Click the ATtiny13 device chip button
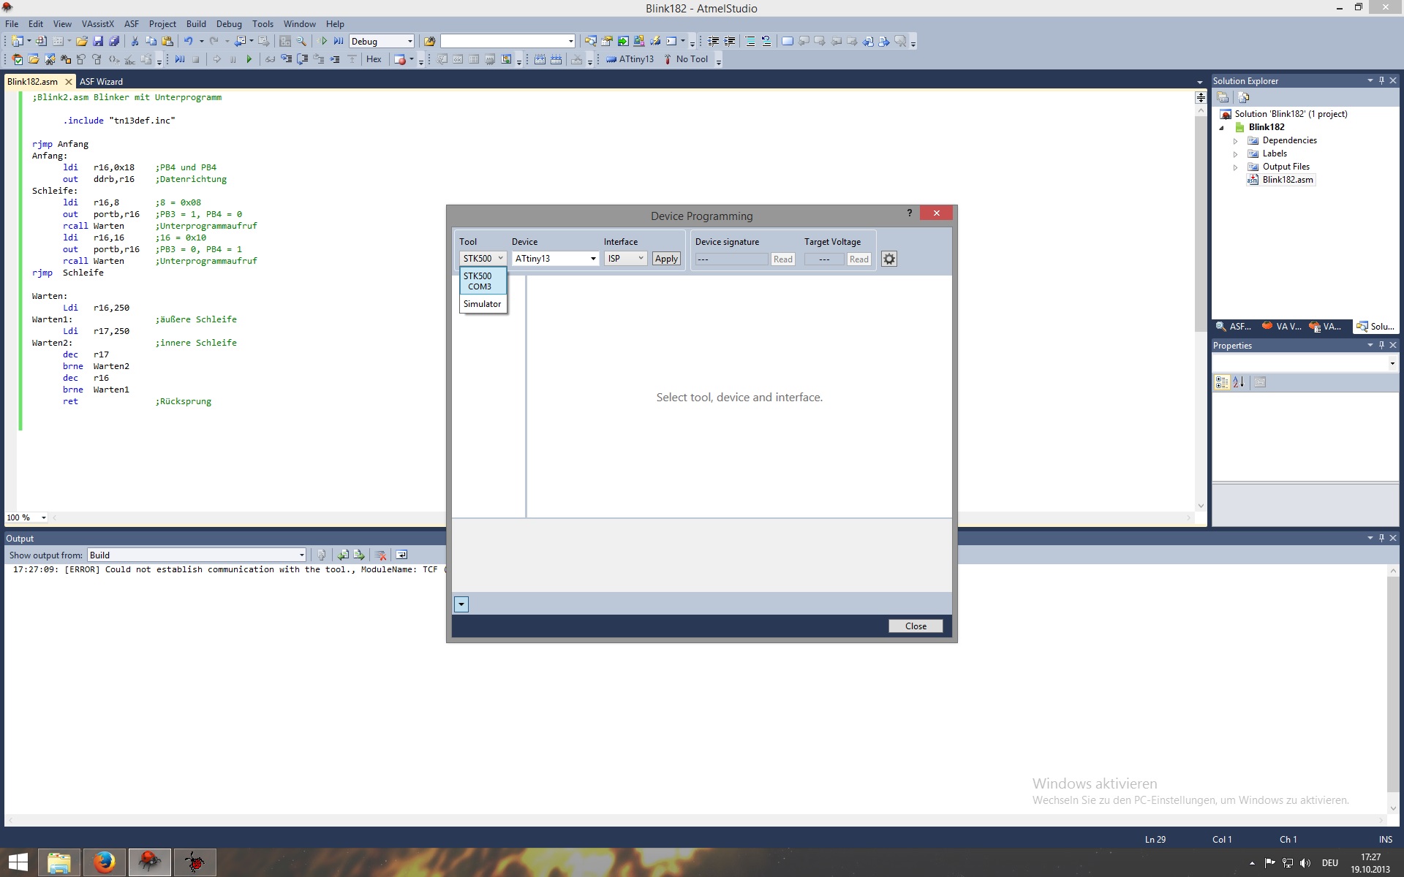Viewport: 1404px width, 877px height. tap(630, 60)
